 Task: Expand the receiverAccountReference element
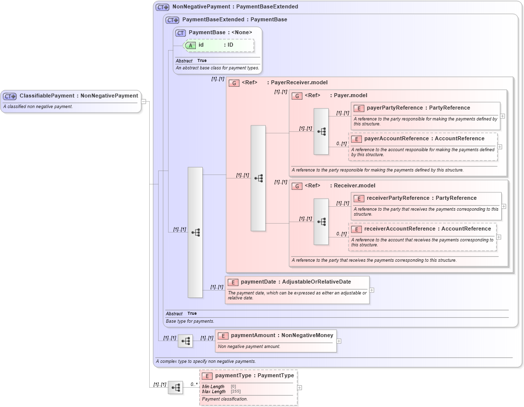500,237
